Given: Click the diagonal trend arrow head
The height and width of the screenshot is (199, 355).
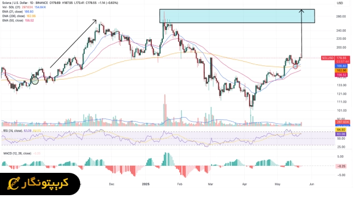Looking at the screenshot, I should coord(95,21).
